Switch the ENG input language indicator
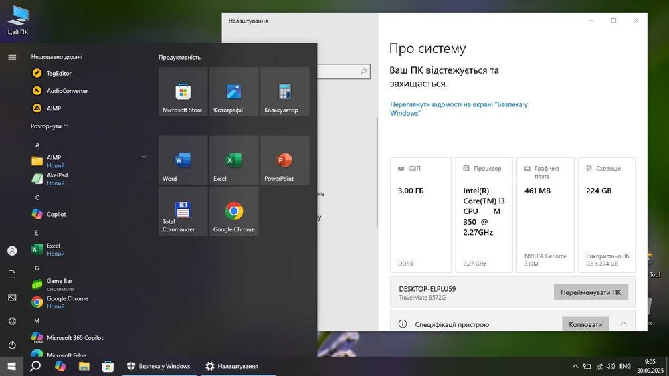The image size is (669, 376). 625,366
